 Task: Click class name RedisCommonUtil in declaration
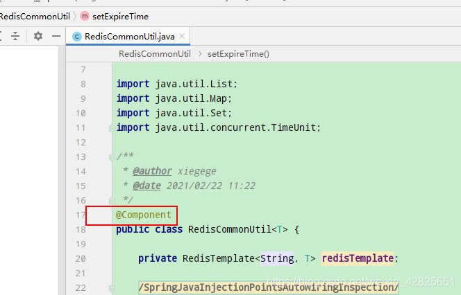click(229, 229)
